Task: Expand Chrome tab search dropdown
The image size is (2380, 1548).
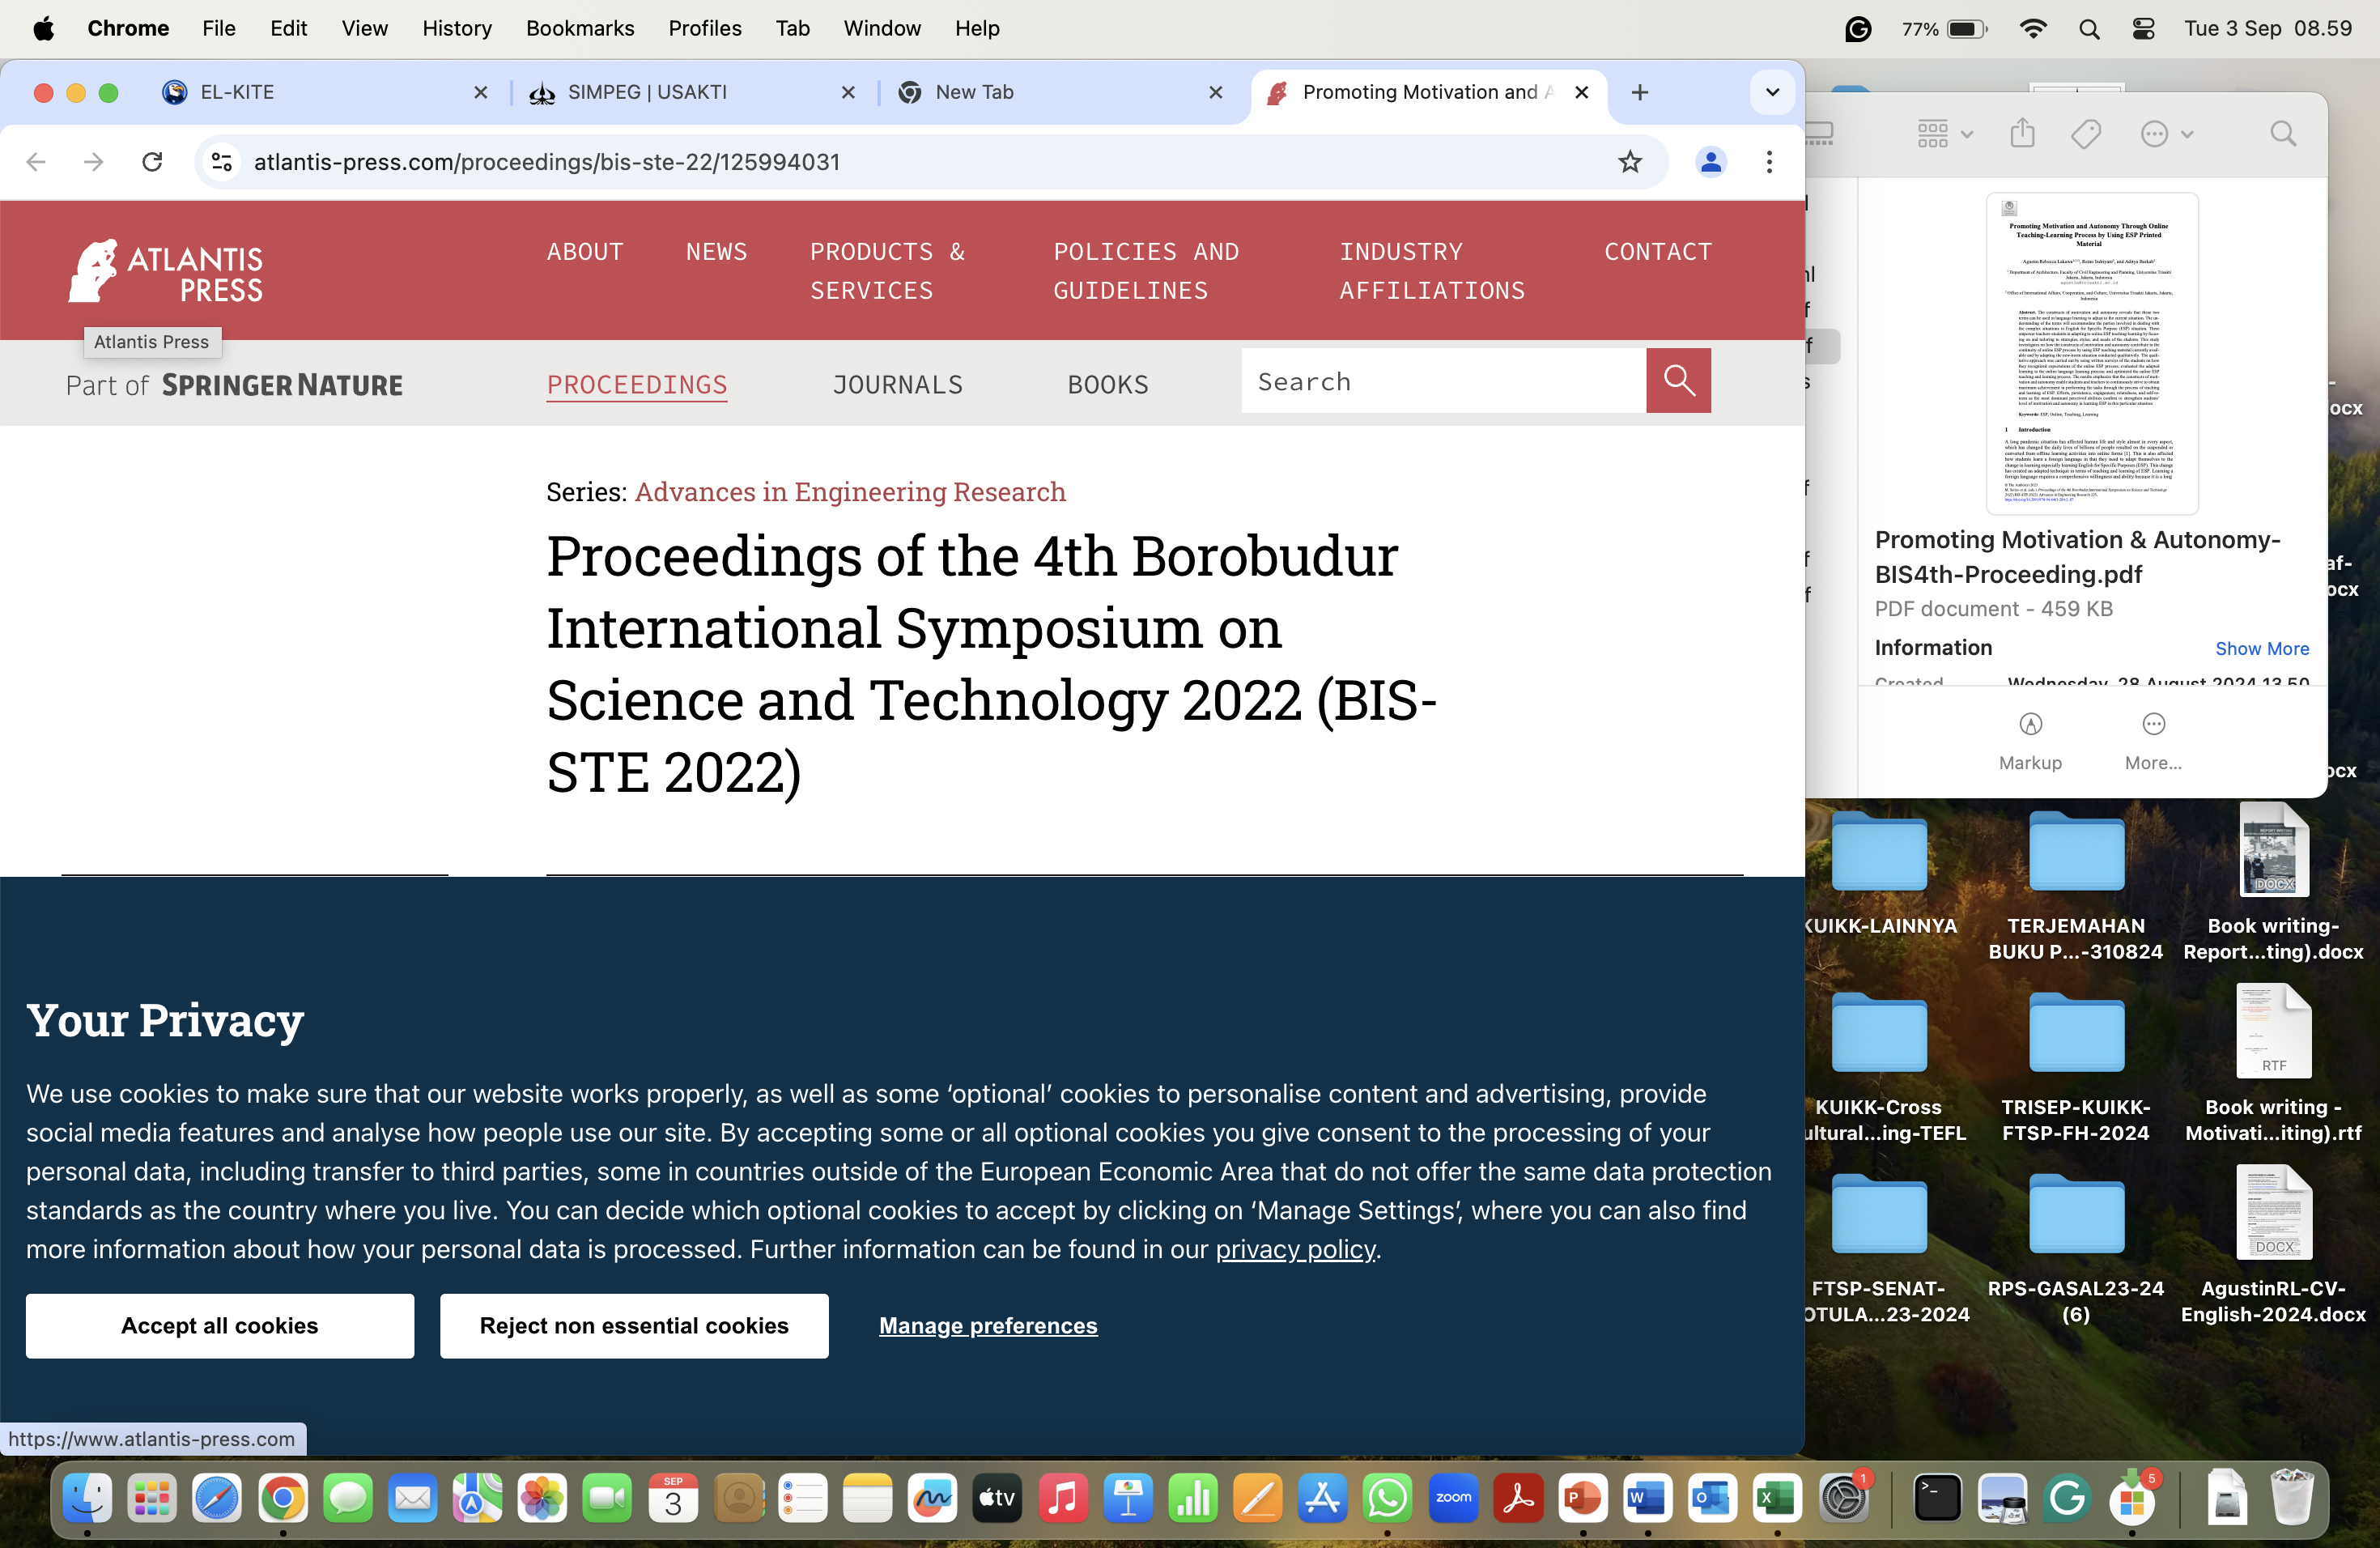Action: click(x=1772, y=93)
